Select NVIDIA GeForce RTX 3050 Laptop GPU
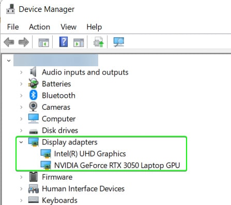This screenshot has height=205, width=231. pyautogui.click(x=117, y=165)
